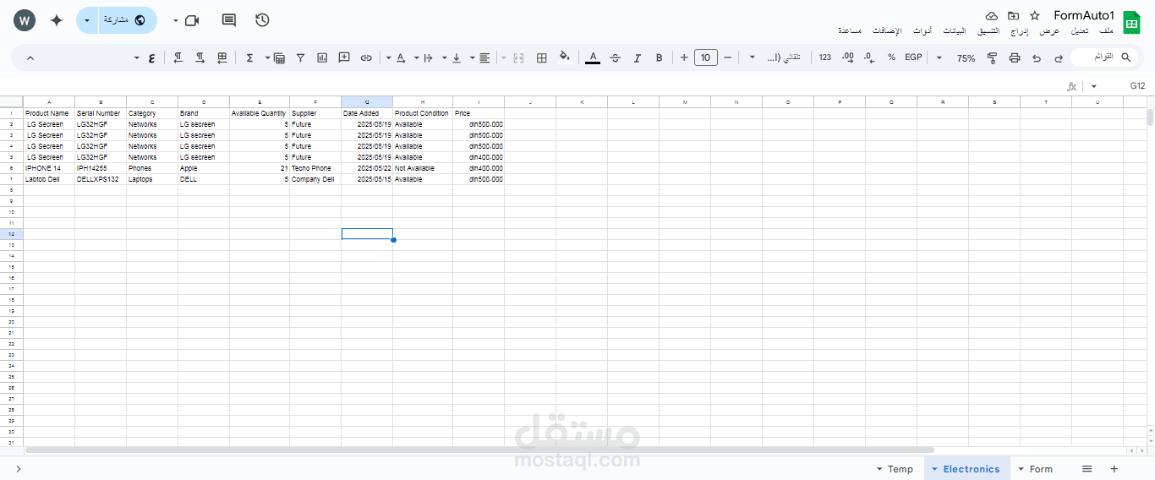Open the Google Sheets home logo

1131,22
